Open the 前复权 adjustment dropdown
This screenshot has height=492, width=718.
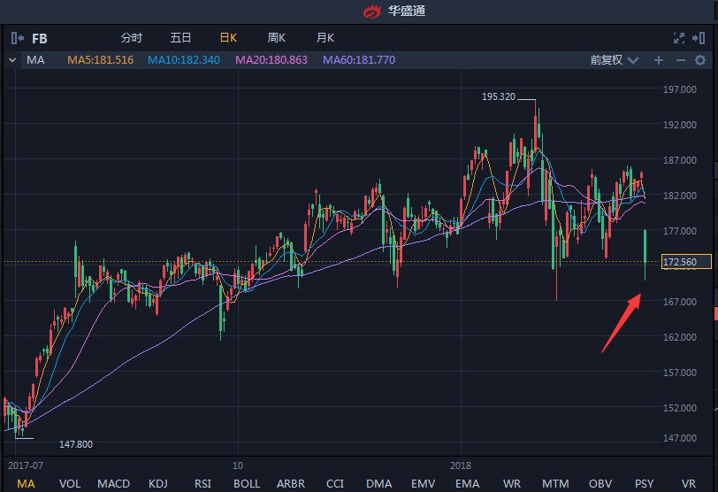click(613, 60)
